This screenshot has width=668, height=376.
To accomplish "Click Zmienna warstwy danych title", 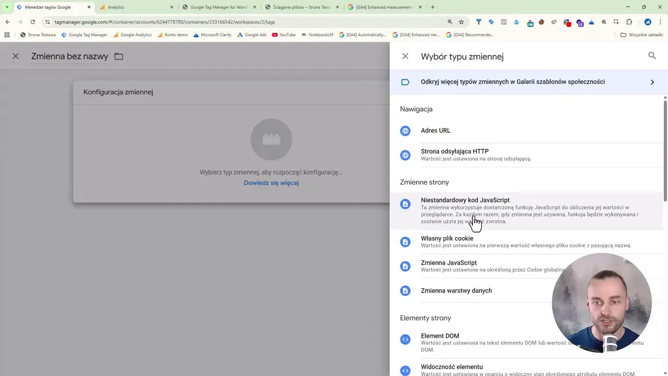I will coord(456,290).
